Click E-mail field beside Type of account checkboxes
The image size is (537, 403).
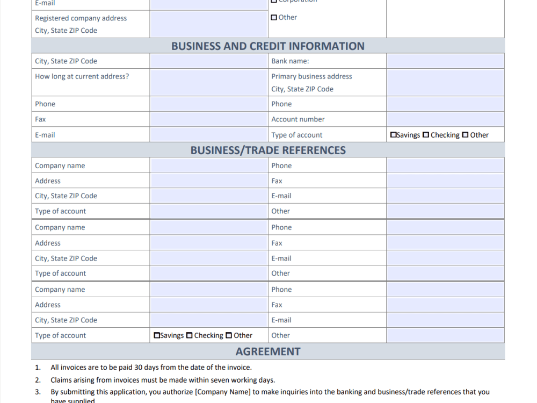coord(209,135)
